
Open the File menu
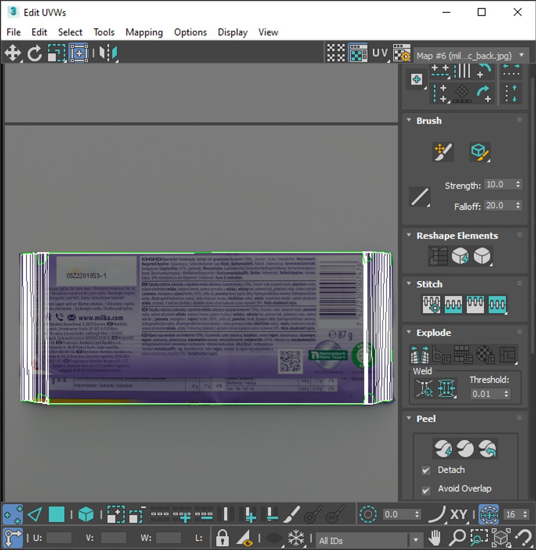click(14, 32)
